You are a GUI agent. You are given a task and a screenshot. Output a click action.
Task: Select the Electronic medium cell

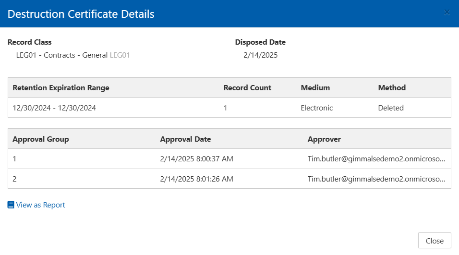pos(317,108)
